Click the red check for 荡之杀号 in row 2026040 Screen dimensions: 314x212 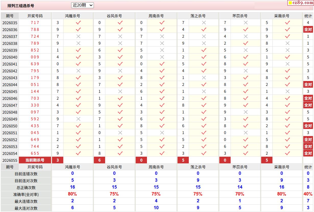coord(204,57)
